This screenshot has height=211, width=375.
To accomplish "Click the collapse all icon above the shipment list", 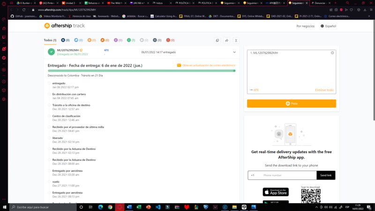I will 236,40.
